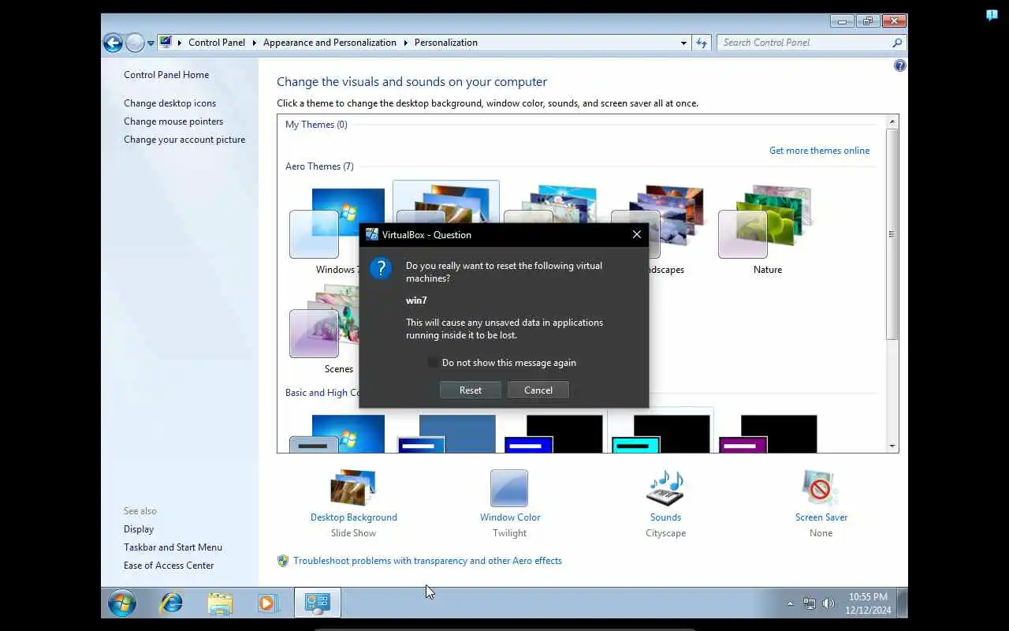This screenshot has width=1009, height=631.
Task: Open the Windows Start menu orb
Action: click(x=122, y=603)
